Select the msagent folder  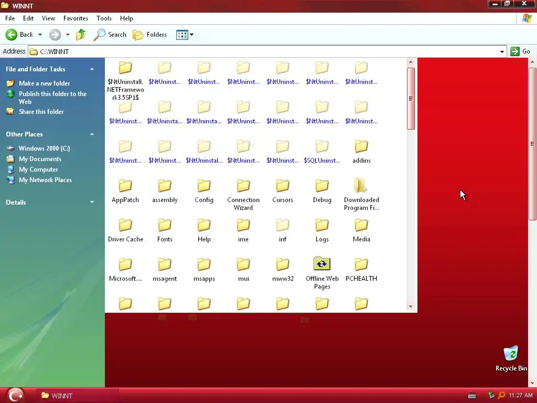coord(165,269)
